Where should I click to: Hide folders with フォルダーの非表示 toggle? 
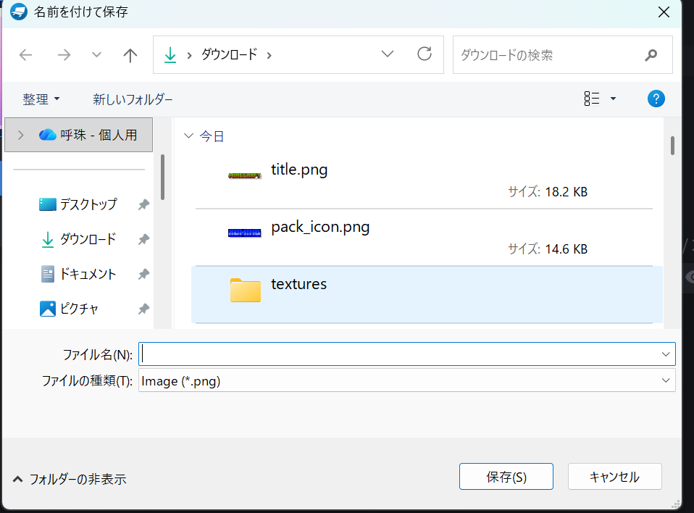(x=70, y=479)
